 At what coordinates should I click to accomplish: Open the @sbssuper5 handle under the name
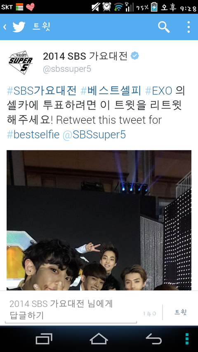(67, 69)
